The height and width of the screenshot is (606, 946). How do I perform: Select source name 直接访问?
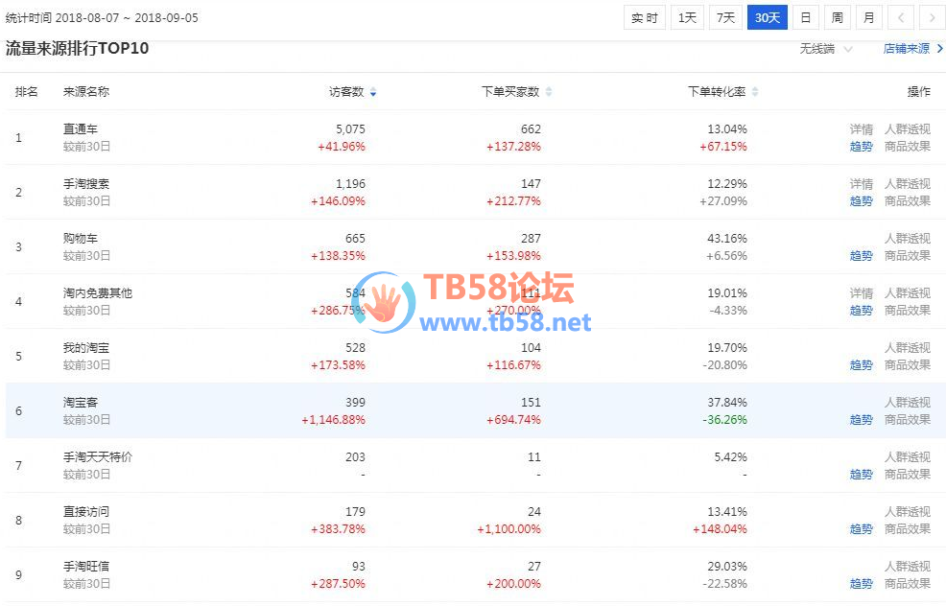click(x=86, y=512)
